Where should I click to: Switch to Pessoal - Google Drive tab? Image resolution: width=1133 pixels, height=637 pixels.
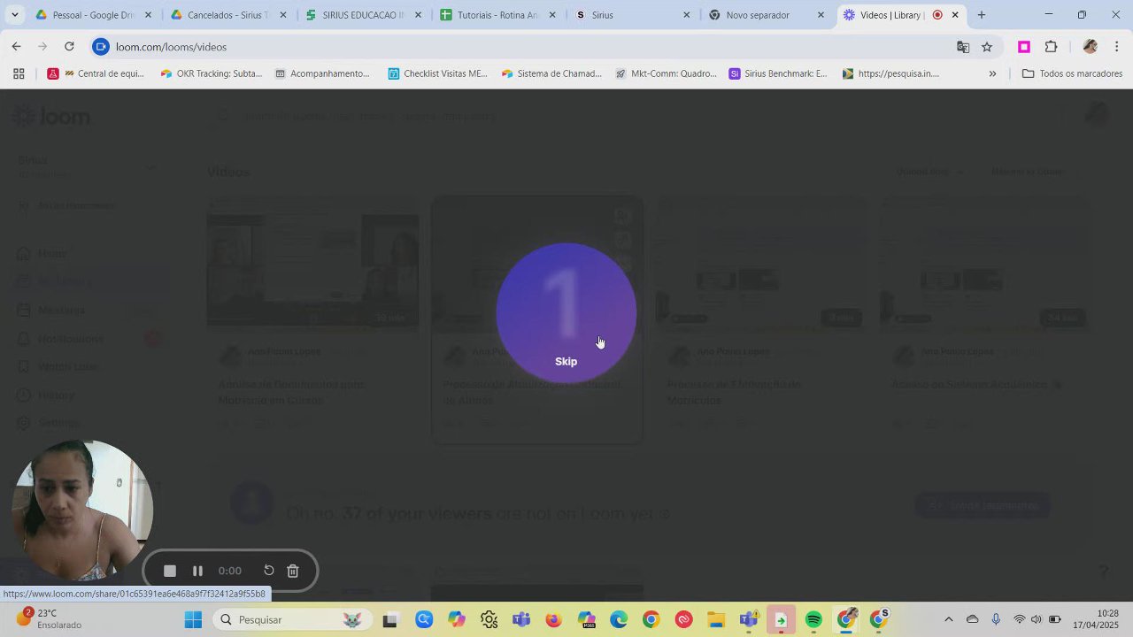click(93, 15)
